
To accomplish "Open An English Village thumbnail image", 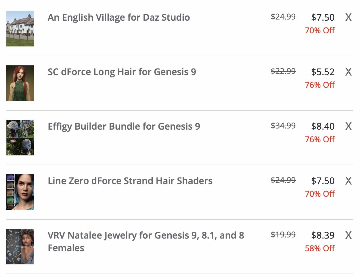I will (20, 29).
